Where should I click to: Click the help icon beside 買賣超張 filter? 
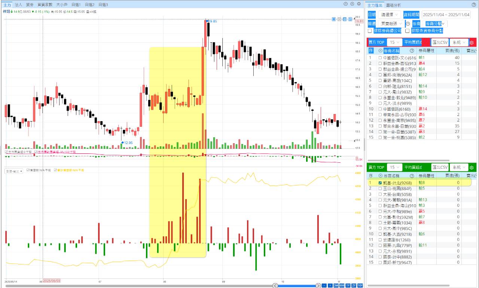tap(408, 24)
